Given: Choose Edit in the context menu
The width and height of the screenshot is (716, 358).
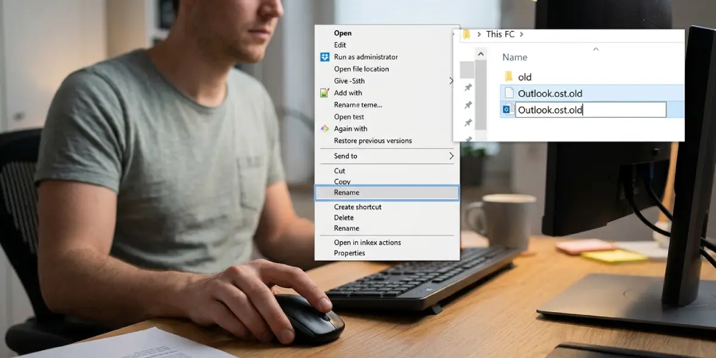Looking at the screenshot, I should tap(340, 45).
